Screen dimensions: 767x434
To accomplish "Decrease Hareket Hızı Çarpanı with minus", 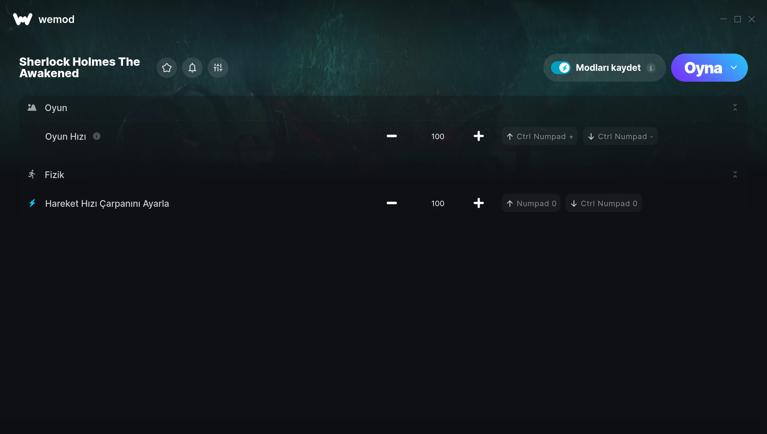I will [392, 203].
